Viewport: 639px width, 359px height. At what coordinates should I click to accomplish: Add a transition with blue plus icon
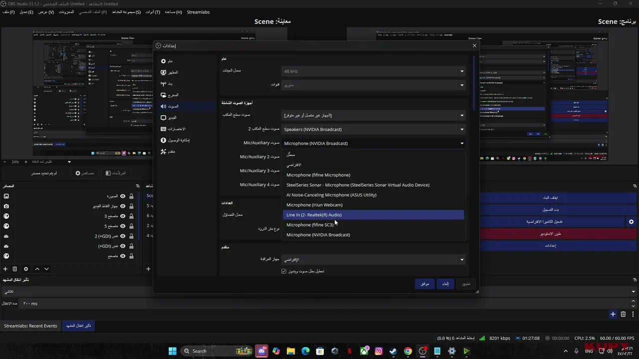click(613, 314)
